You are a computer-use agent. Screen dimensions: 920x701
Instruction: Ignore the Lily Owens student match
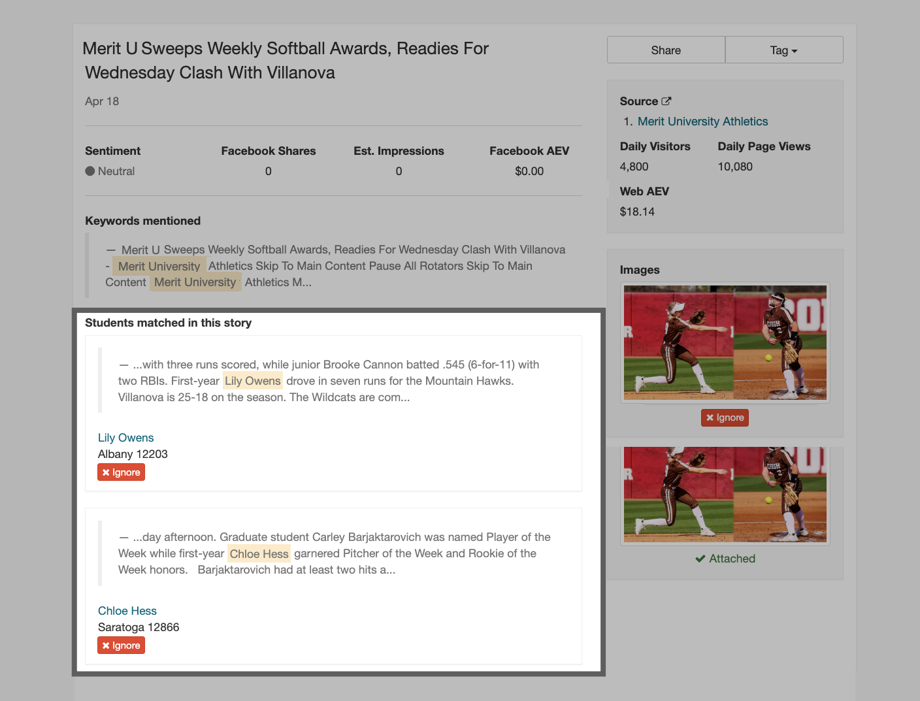click(121, 472)
